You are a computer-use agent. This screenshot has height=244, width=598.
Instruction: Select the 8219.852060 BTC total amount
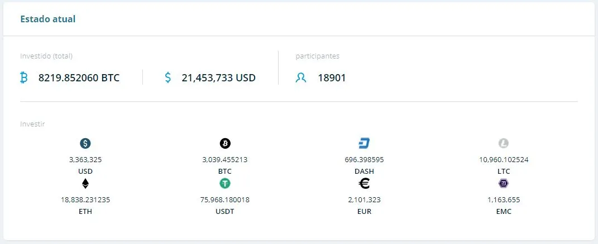tap(79, 77)
